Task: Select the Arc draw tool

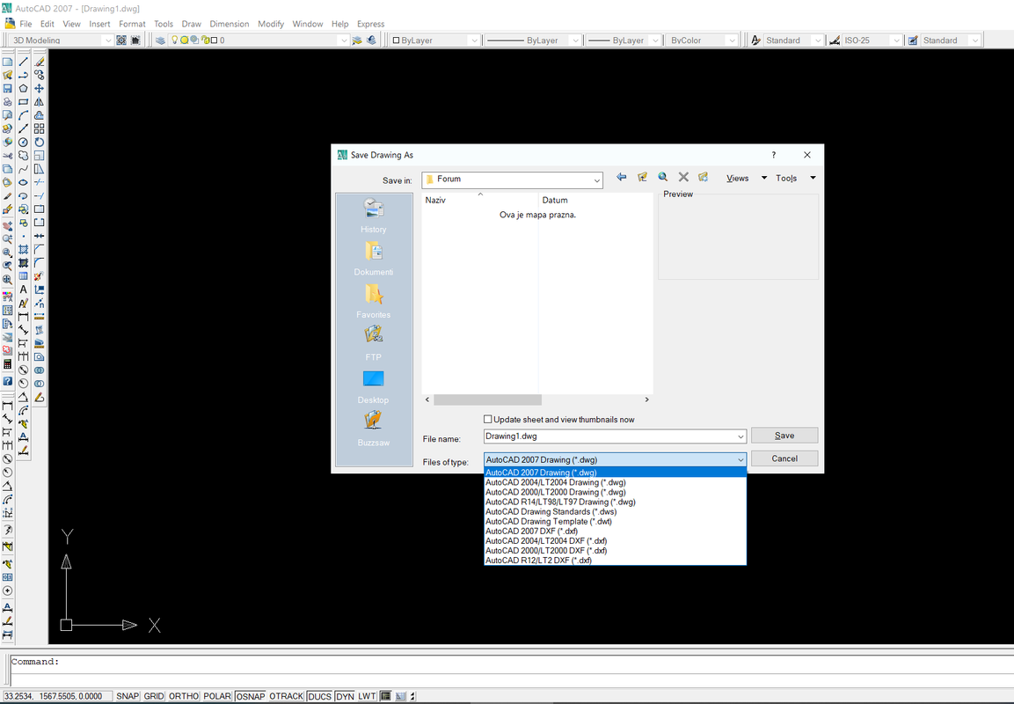Action: click(23, 115)
